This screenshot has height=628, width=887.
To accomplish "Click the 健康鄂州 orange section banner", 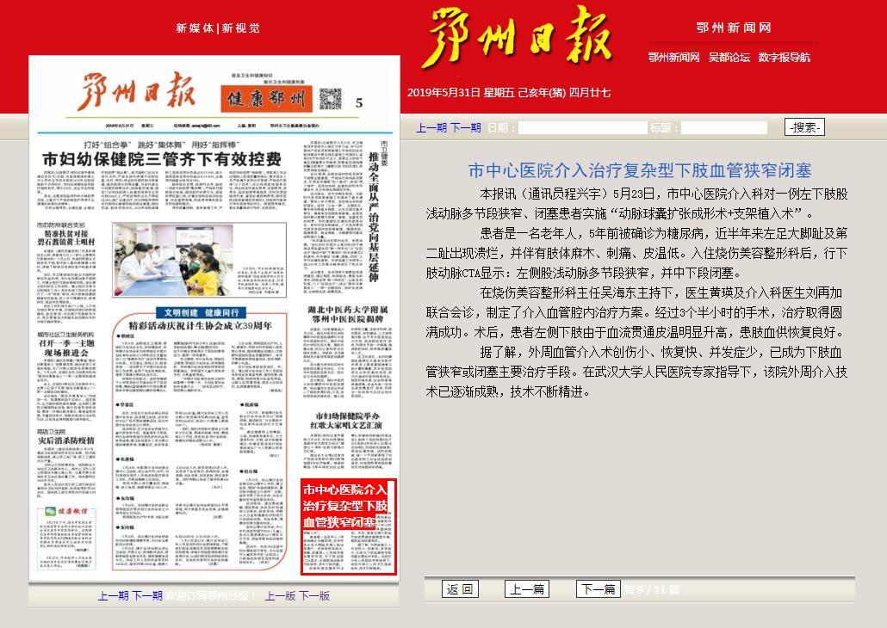I will tap(266, 99).
